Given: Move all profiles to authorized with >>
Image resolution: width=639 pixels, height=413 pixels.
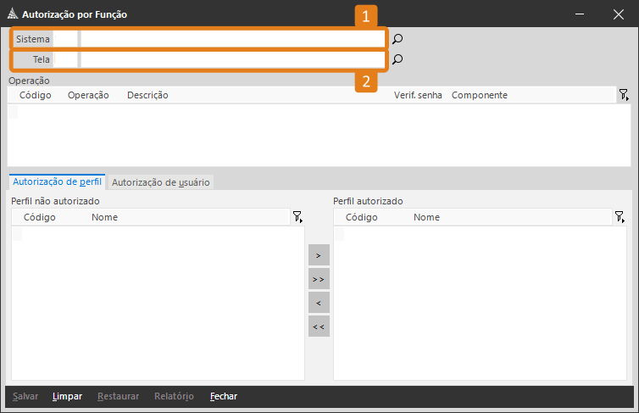Looking at the screenshot, I should (319, 278).
